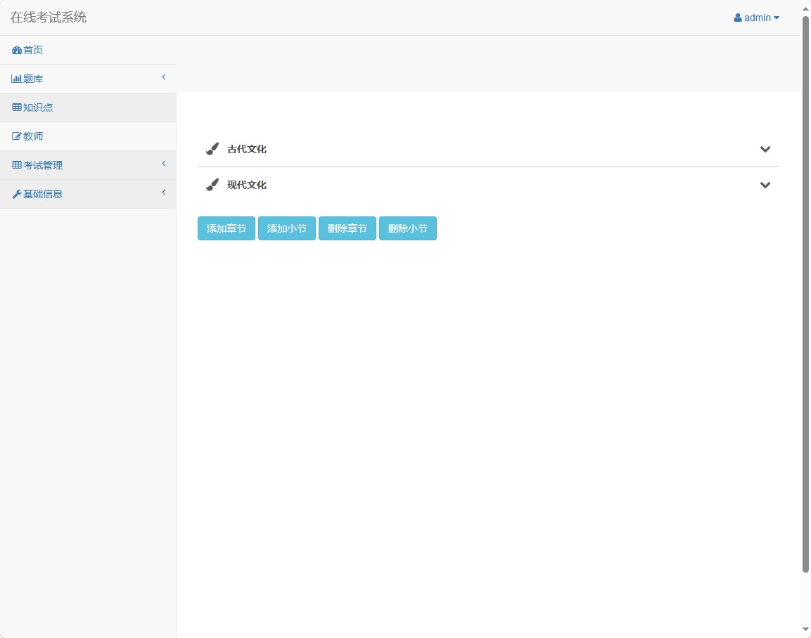This screenshot has height=638, width=811.
Task: Click the user icon beside admin
Action: 738,18
